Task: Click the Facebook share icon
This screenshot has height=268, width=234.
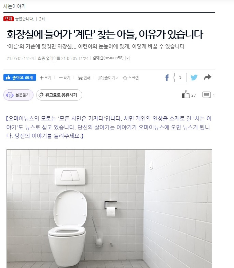Action: click(x=167, y=78)
